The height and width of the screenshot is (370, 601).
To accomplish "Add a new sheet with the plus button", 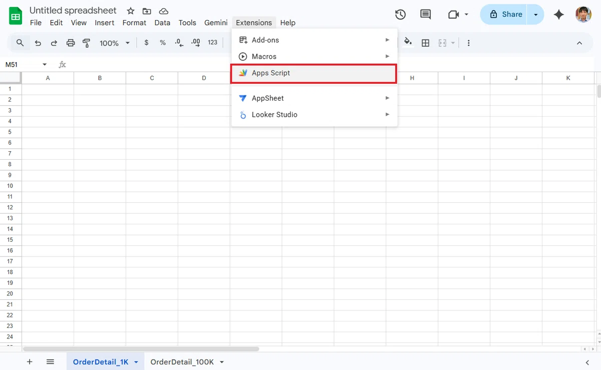I will (30, 361).
